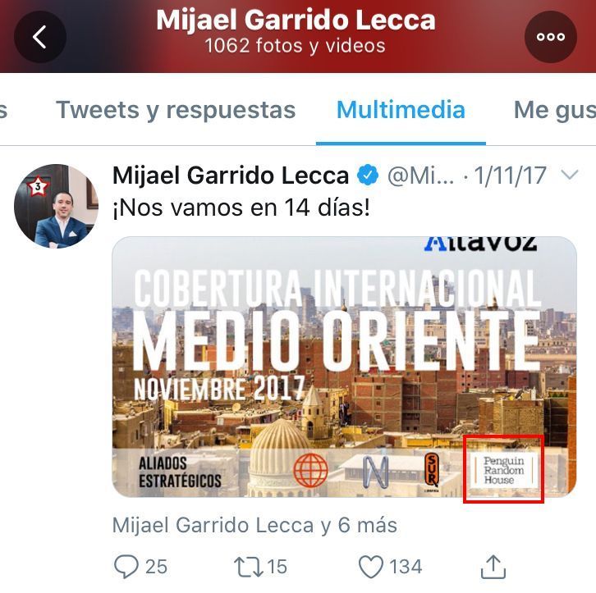This screenshot has height=593, width=596.
Task: Tap the verified badge next to name
Action: tap(368, 176)
